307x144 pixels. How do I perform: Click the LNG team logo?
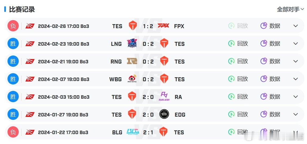[x=132, y=43]
